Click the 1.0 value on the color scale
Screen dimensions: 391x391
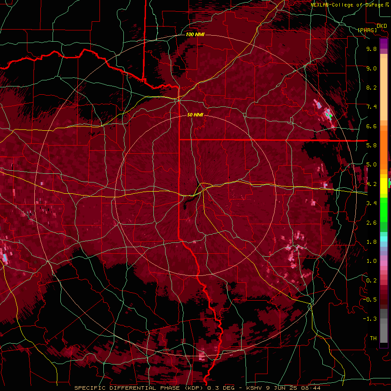[x=371, y=261]
